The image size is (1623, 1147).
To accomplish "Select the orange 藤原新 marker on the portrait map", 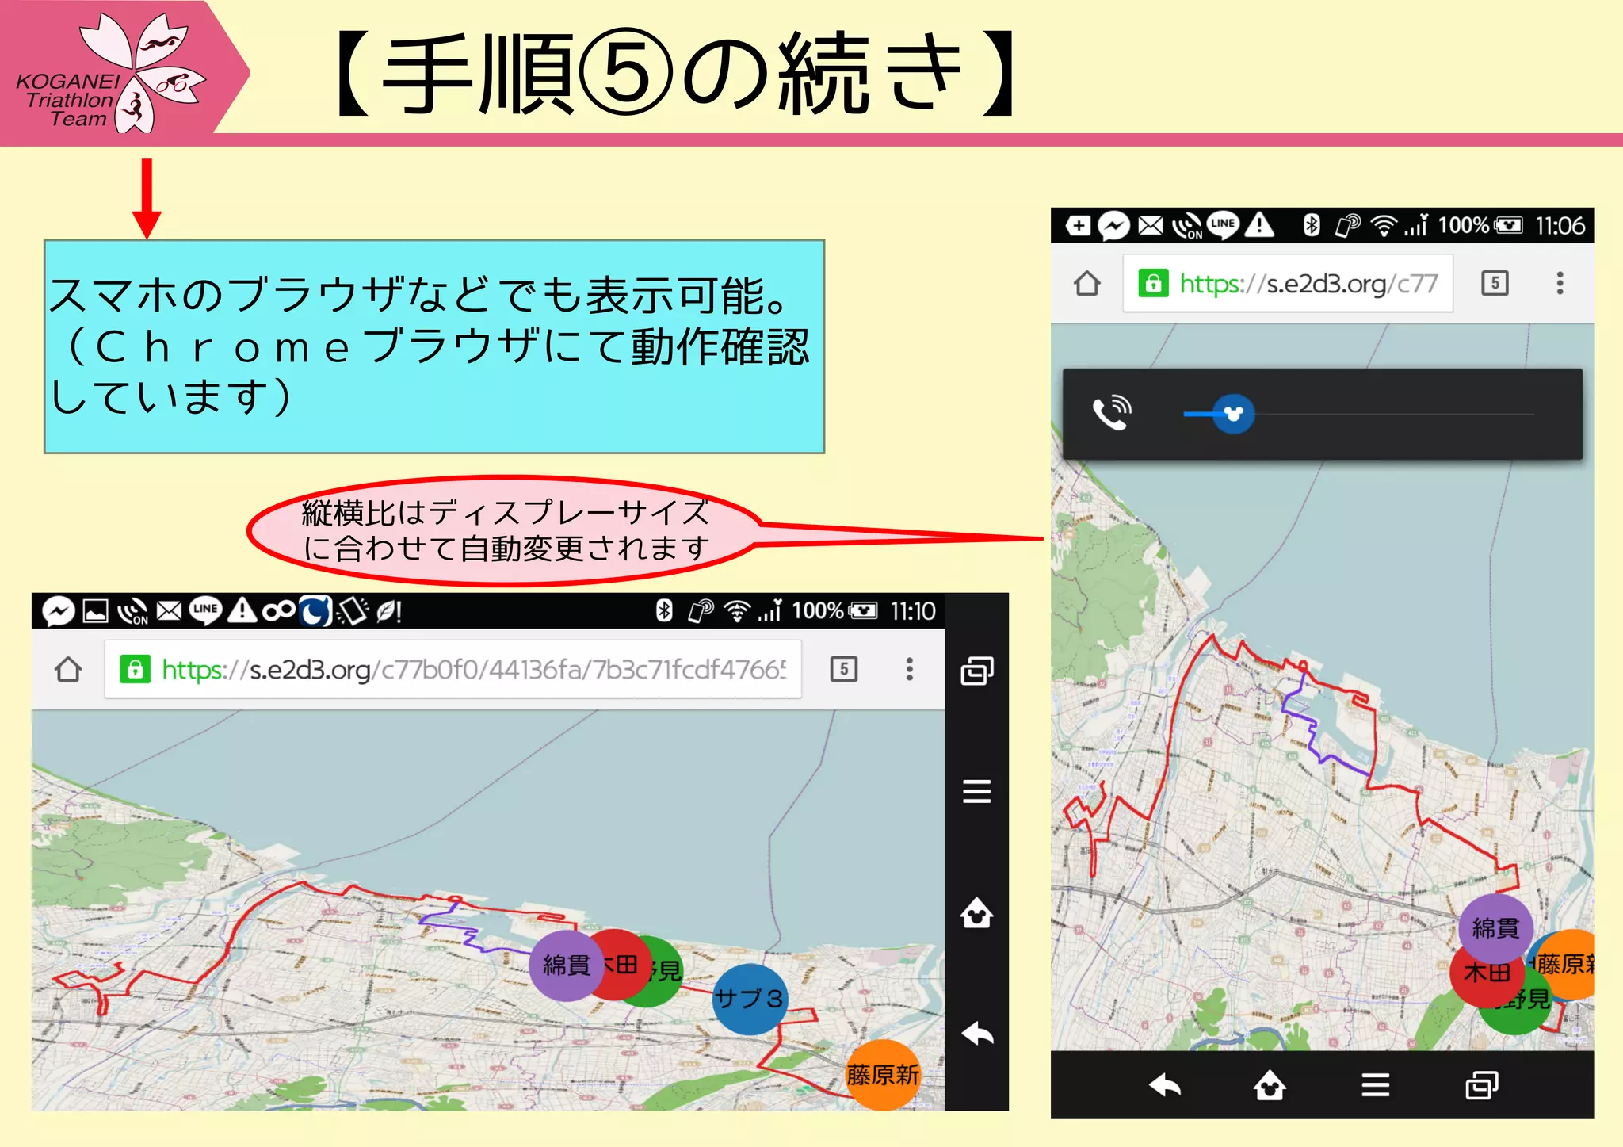I will pyautogui.click(x=1566, y=964).
